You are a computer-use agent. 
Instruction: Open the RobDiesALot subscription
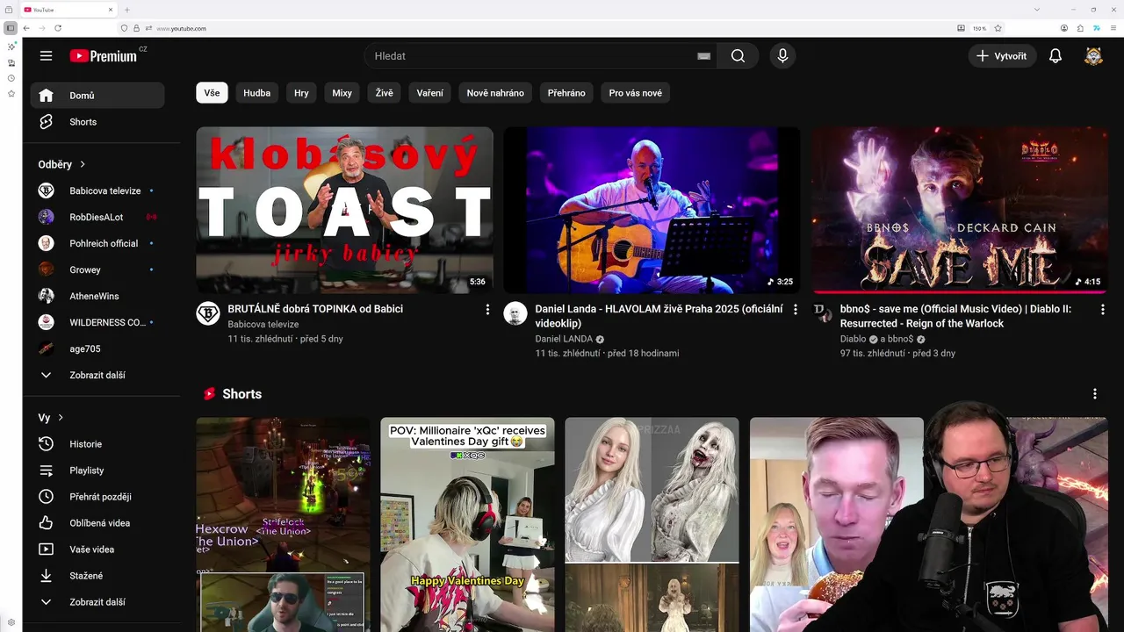click(97, 217)
